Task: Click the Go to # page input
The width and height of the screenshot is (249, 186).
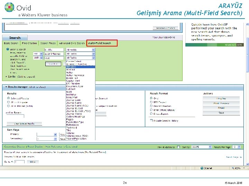Action: tap(19, 162)
